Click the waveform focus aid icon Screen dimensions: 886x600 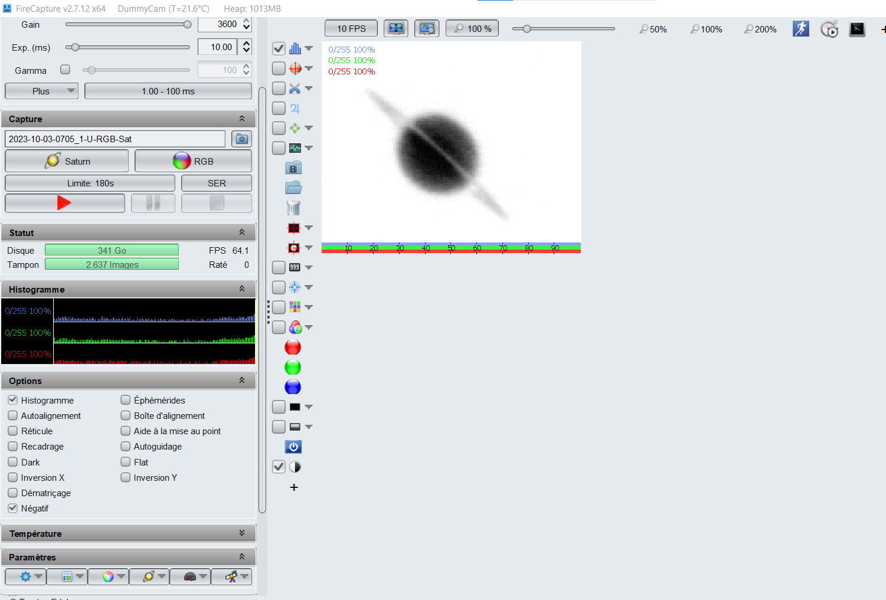pyautogui.click(x=295, y=148)
